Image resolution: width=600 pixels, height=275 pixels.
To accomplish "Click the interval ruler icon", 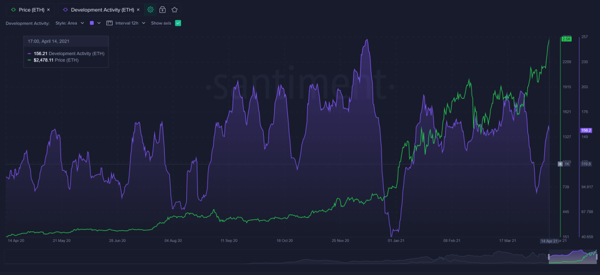I will 109,23.
